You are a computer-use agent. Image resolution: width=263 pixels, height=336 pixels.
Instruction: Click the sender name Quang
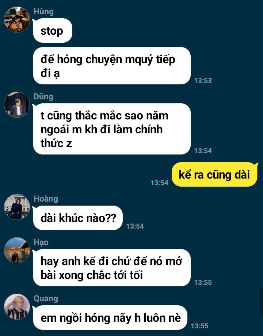pyautogui.click(x=46, y=299)
